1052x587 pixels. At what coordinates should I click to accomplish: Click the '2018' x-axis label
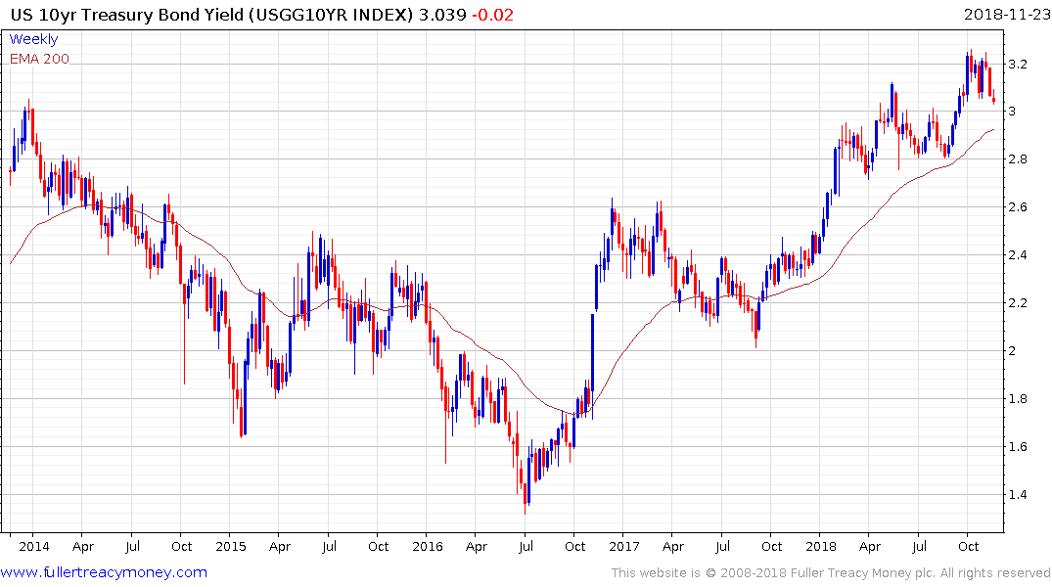[820, 546]
